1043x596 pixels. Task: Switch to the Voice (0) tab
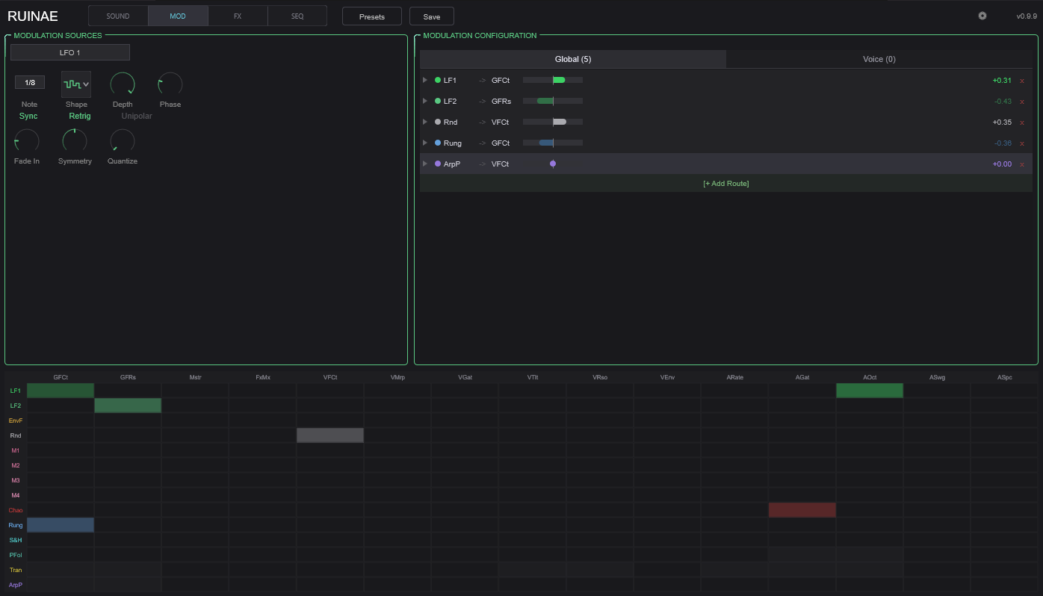[879, 59]
